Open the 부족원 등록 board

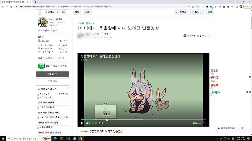45,127
